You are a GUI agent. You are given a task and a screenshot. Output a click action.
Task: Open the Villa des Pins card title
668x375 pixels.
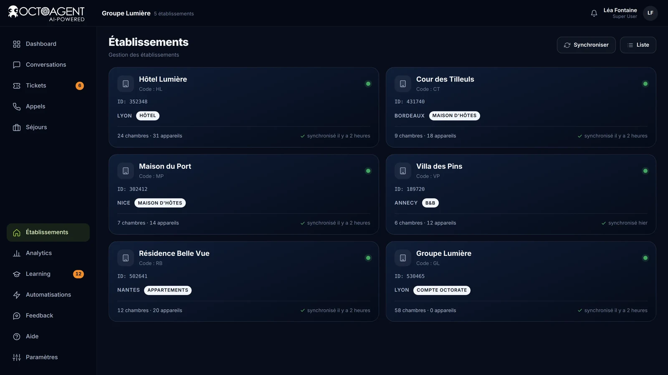tap(439, 166)
